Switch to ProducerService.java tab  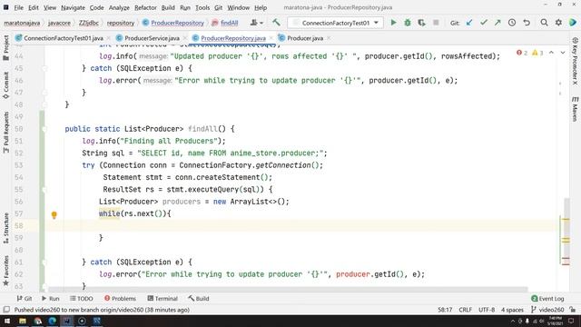pyautogui.click(x=152, y=38)
